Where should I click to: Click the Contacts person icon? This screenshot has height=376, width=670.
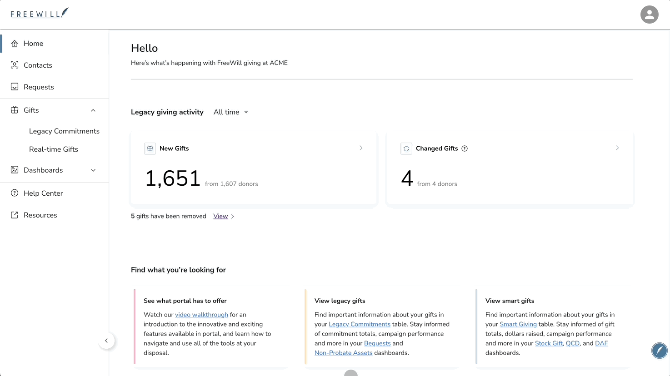click(15, 65)
